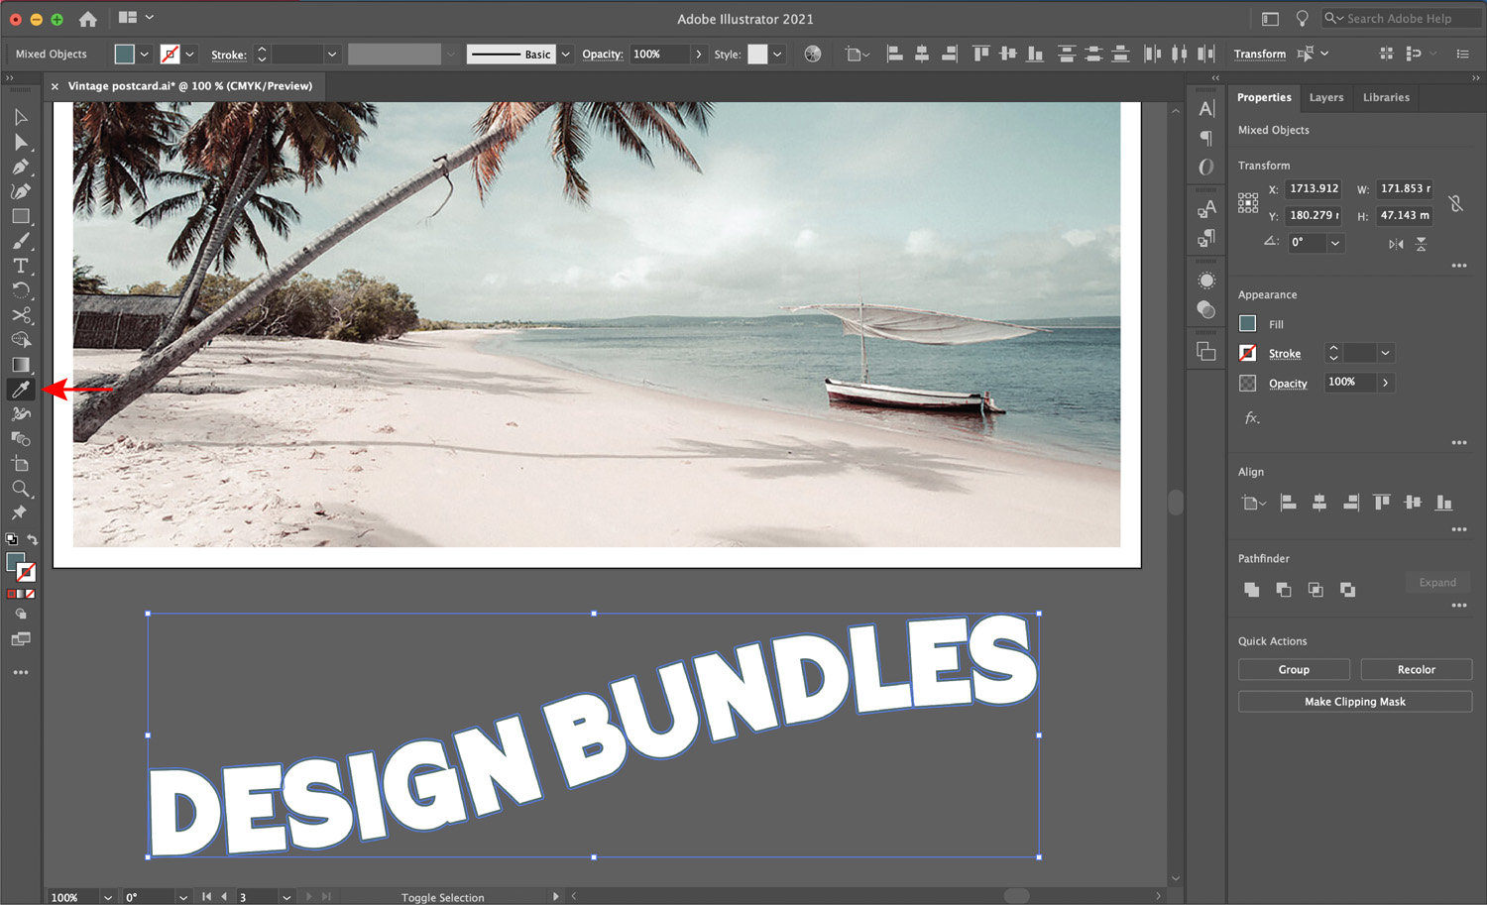This screenshot has height=905, width=1487.
Task: Open stroke weight dropdown in Appearance
Action: click(1386, 353)
